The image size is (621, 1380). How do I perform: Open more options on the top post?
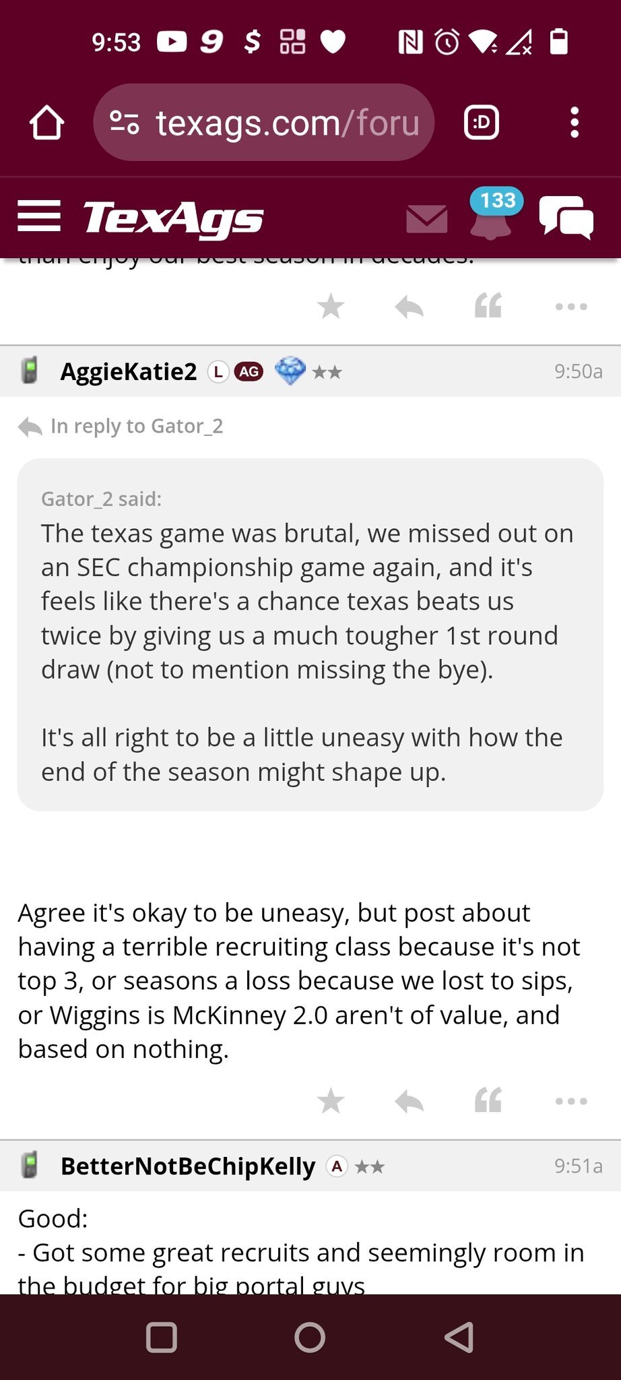point(571,307)
